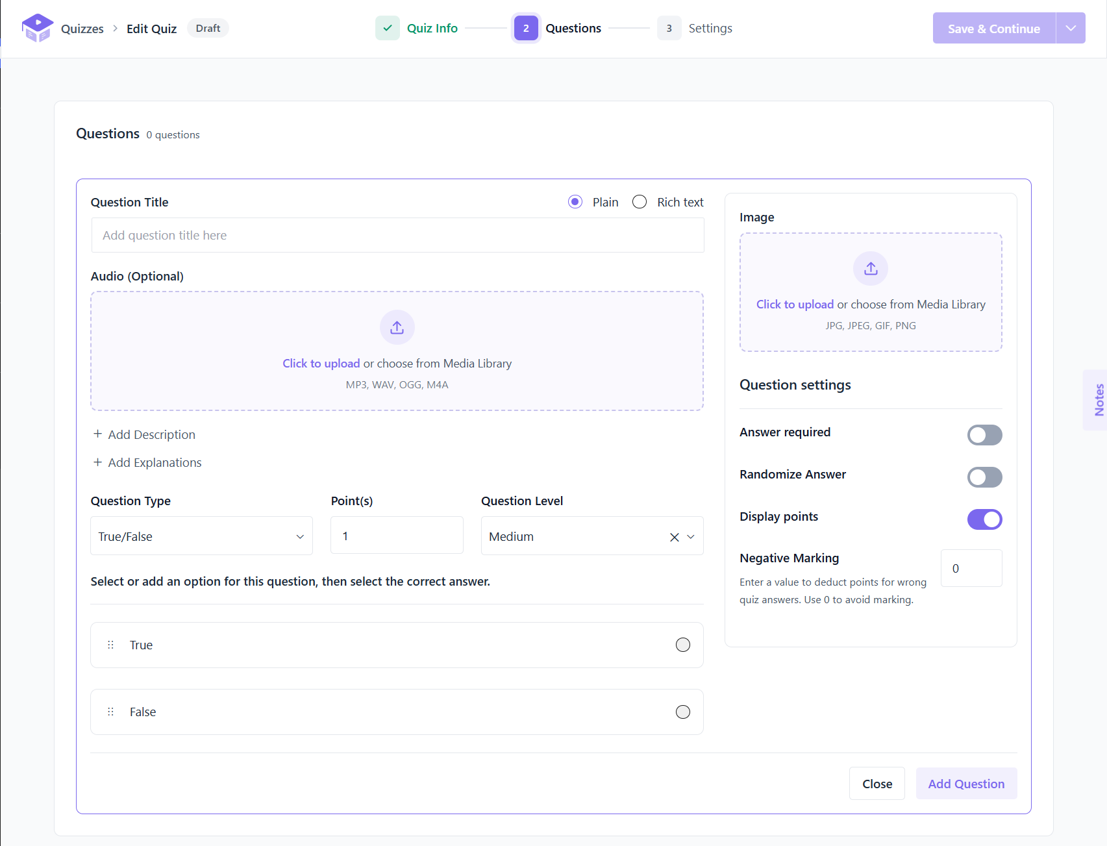Go to the Quiz Info step

tap(432, 28)
